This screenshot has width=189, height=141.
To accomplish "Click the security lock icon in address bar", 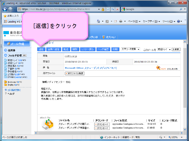I will click(x=103, y=9).
